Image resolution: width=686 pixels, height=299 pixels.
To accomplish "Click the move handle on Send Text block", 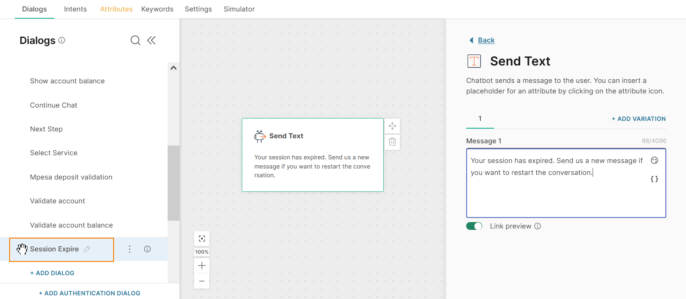I will [x=392, y=126].
